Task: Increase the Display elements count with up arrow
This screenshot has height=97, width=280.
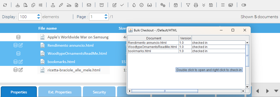Action: [x=39, y=15]
